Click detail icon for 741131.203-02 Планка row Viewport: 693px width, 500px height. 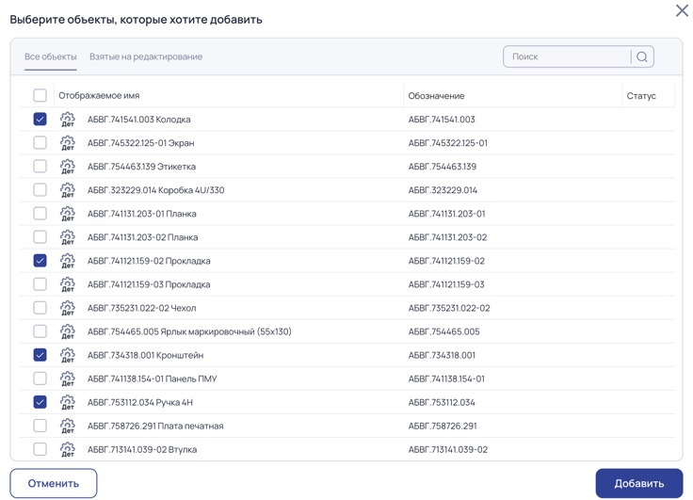pos(68,237)
